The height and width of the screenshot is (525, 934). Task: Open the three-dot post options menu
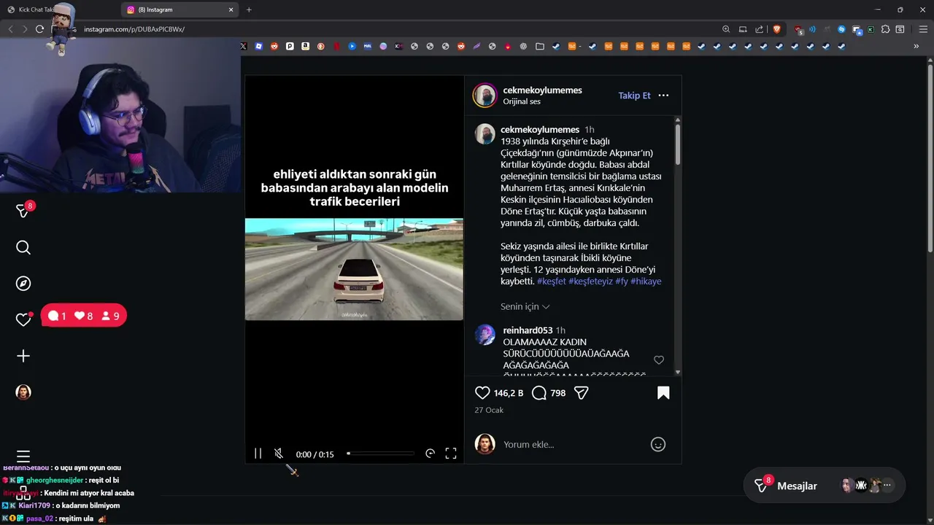point(663,96)
